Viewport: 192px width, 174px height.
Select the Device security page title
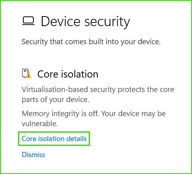click(86, 21)
